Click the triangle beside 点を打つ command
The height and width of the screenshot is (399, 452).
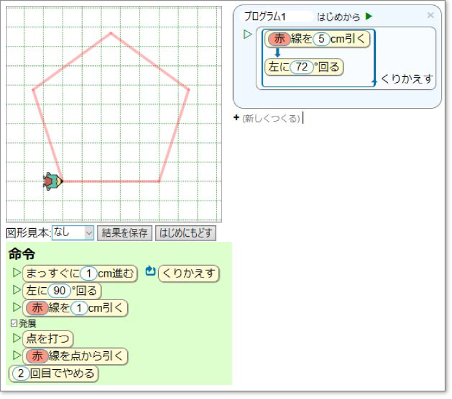(17, 338)
